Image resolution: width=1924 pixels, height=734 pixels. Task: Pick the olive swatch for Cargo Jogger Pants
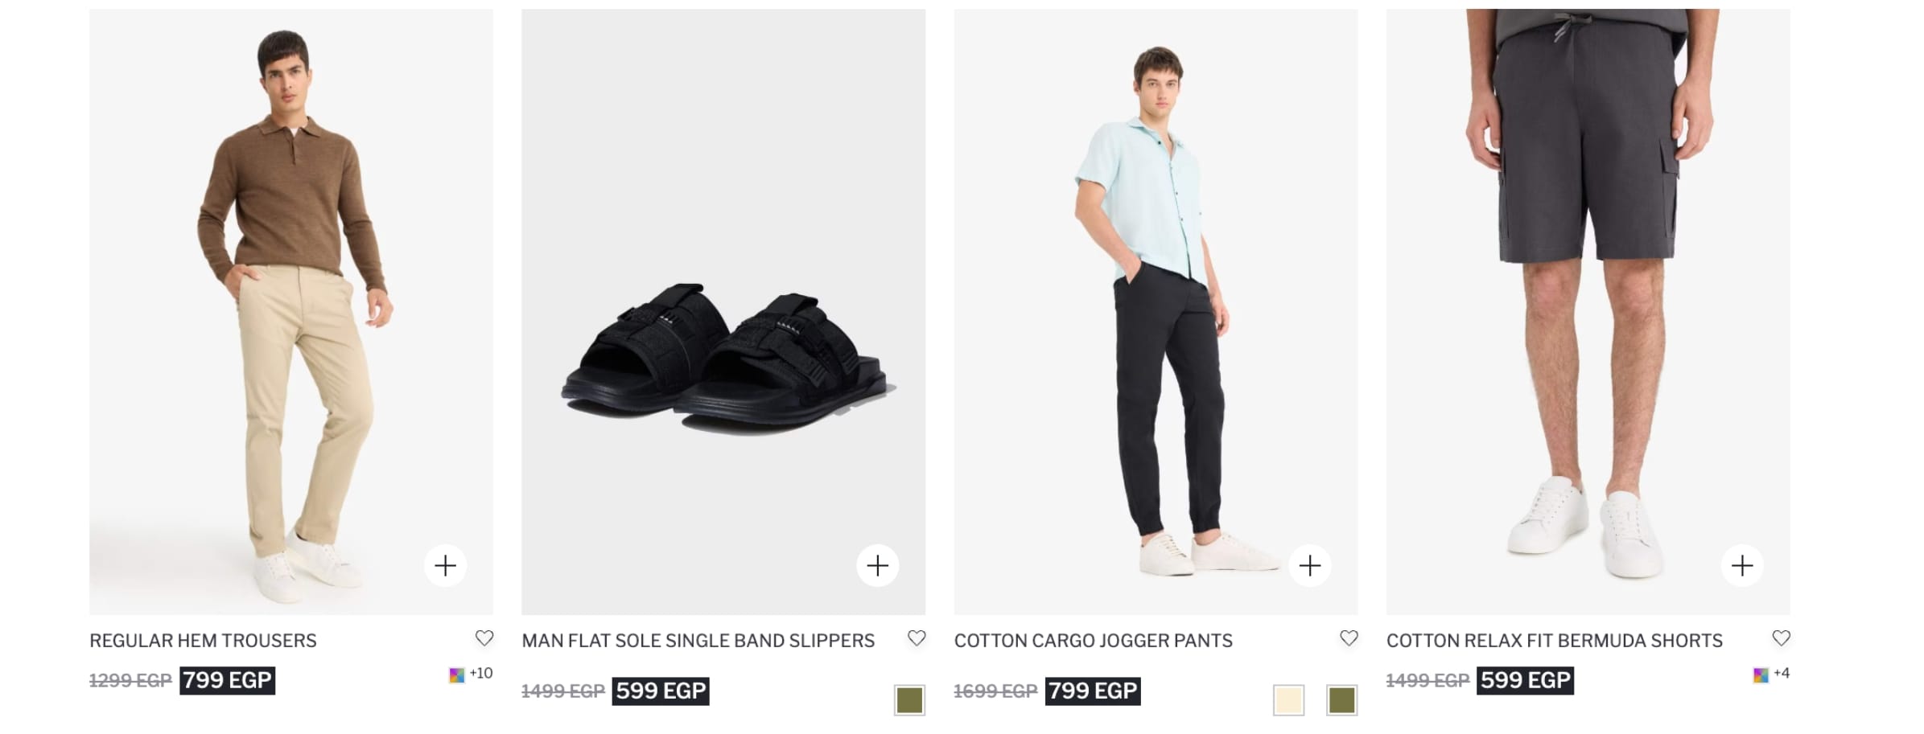coord(1341,700)
